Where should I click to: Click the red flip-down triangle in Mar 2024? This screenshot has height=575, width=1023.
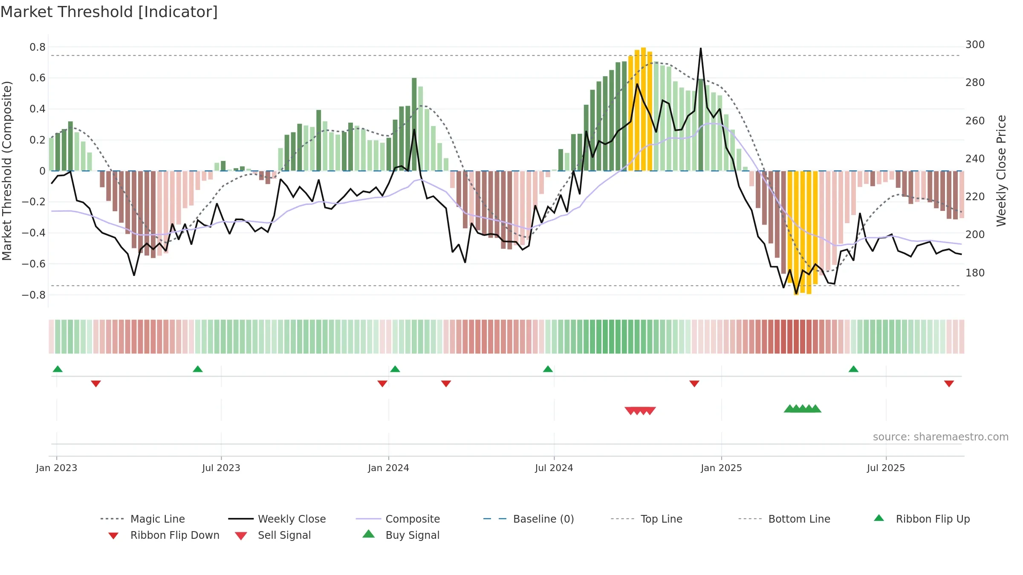tap(446, 384)
